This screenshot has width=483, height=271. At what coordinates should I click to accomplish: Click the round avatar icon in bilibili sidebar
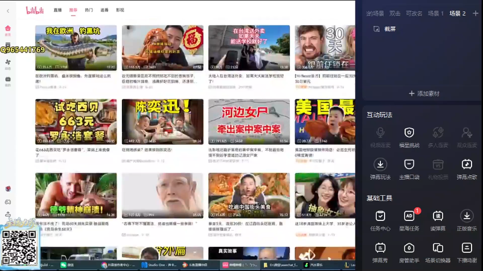(8, 188)
